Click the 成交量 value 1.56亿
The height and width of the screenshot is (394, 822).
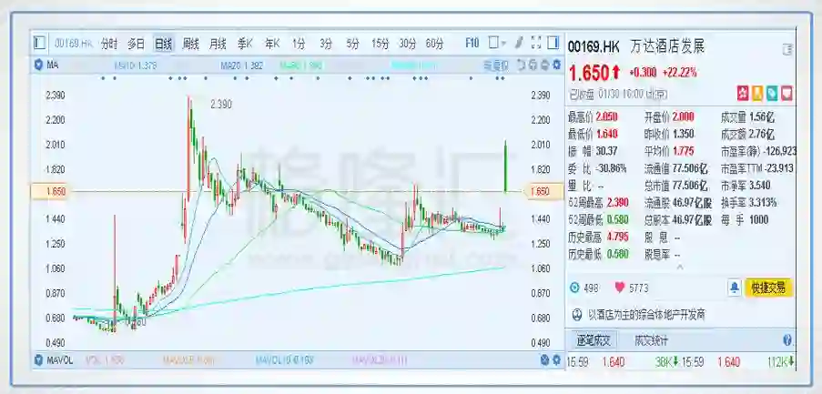pyautogui.click(x=762, y=116)
